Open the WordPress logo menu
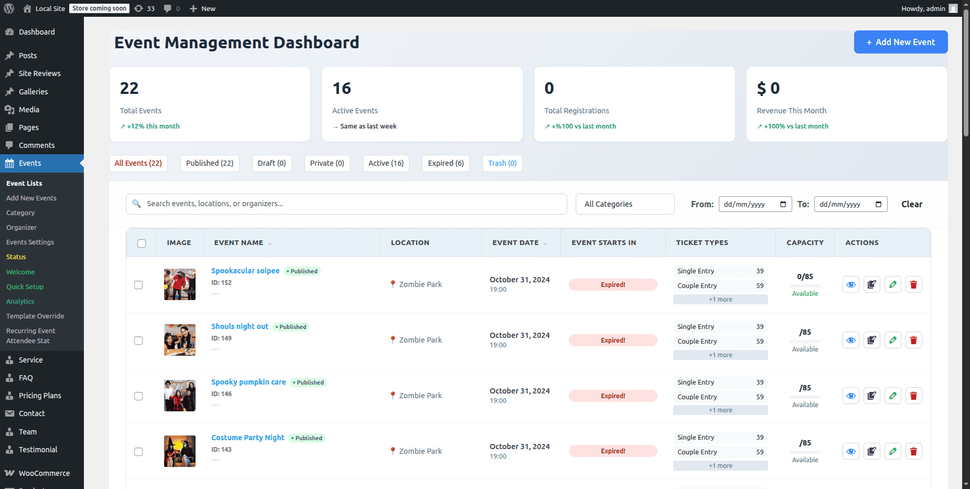The width and height of the screenshot is (970, 489). (9, 8)
